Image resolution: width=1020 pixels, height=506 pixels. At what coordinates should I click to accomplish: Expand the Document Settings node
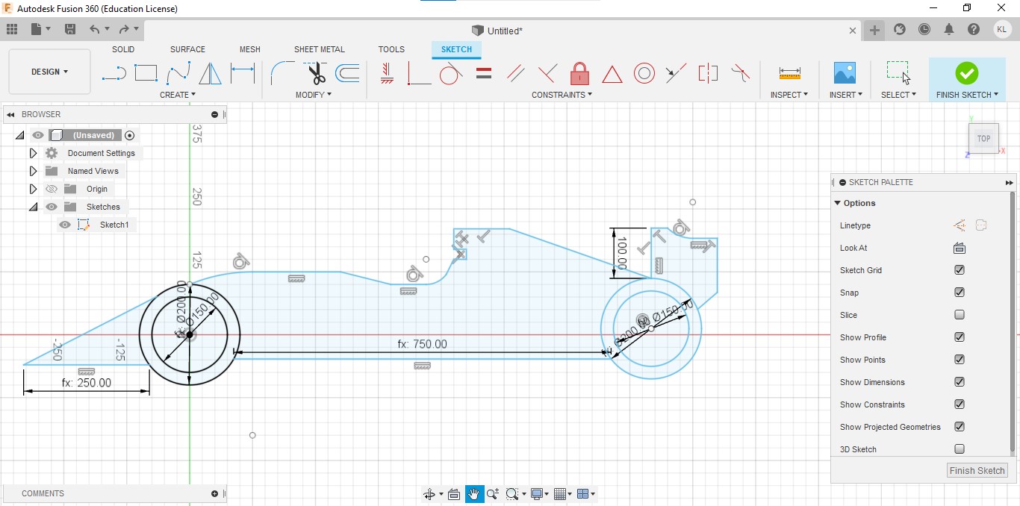[x=33, y=153]
